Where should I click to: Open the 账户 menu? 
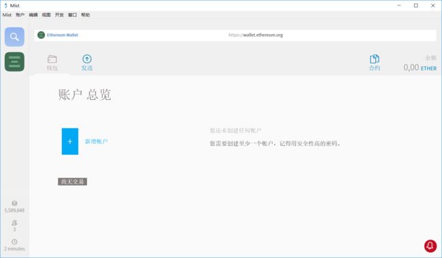(20, 15)
